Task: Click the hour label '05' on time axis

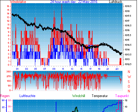Action: point(36,69)
